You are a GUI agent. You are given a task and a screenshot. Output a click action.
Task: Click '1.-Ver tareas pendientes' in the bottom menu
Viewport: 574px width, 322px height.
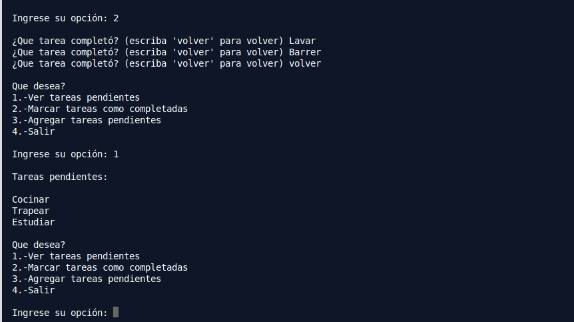[x=76, y=256]
